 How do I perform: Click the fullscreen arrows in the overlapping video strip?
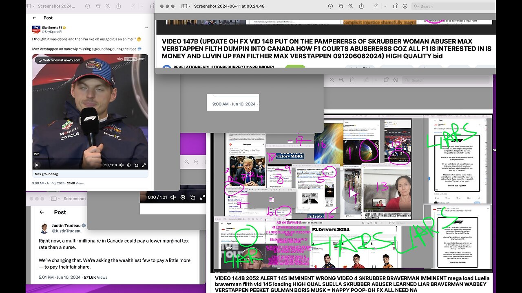[x=202, y=197]
